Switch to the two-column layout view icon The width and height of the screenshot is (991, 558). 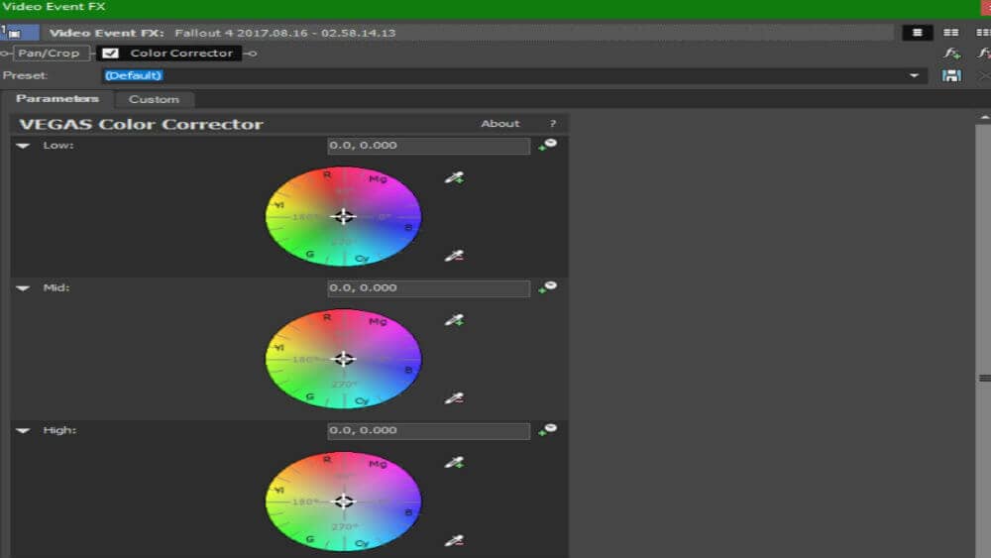pyautogui.click(x=950, y=33)
